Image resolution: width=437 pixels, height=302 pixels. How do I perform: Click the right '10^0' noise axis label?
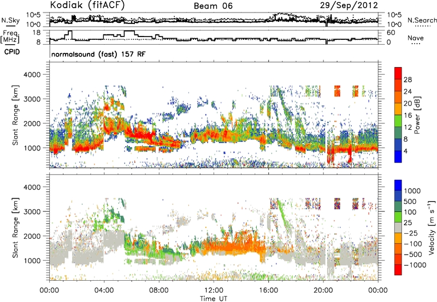[394, 25]
